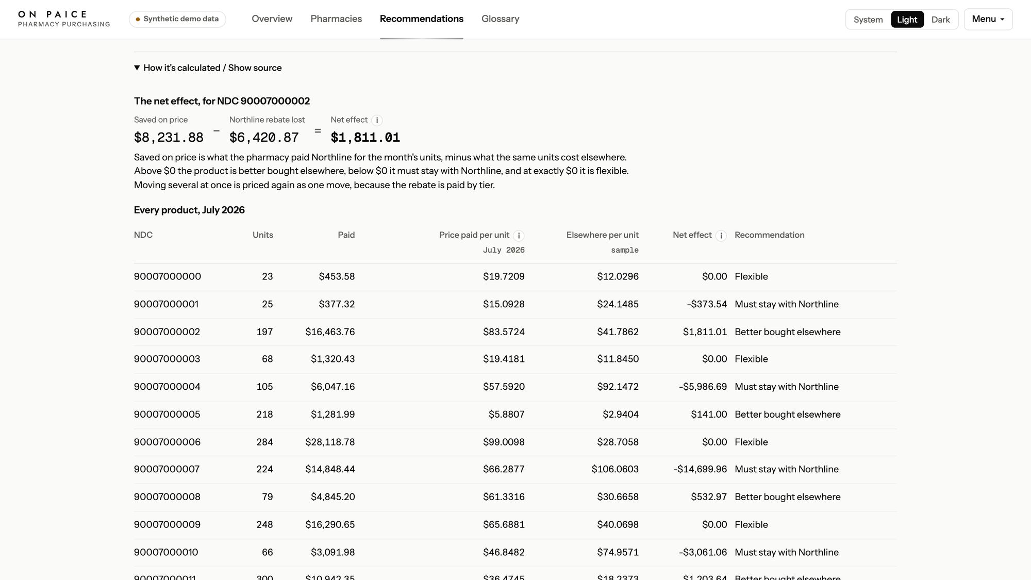Click the Synthetic demo data badge
This screenshot has width=1031, height=580.
tap(177, 19)
